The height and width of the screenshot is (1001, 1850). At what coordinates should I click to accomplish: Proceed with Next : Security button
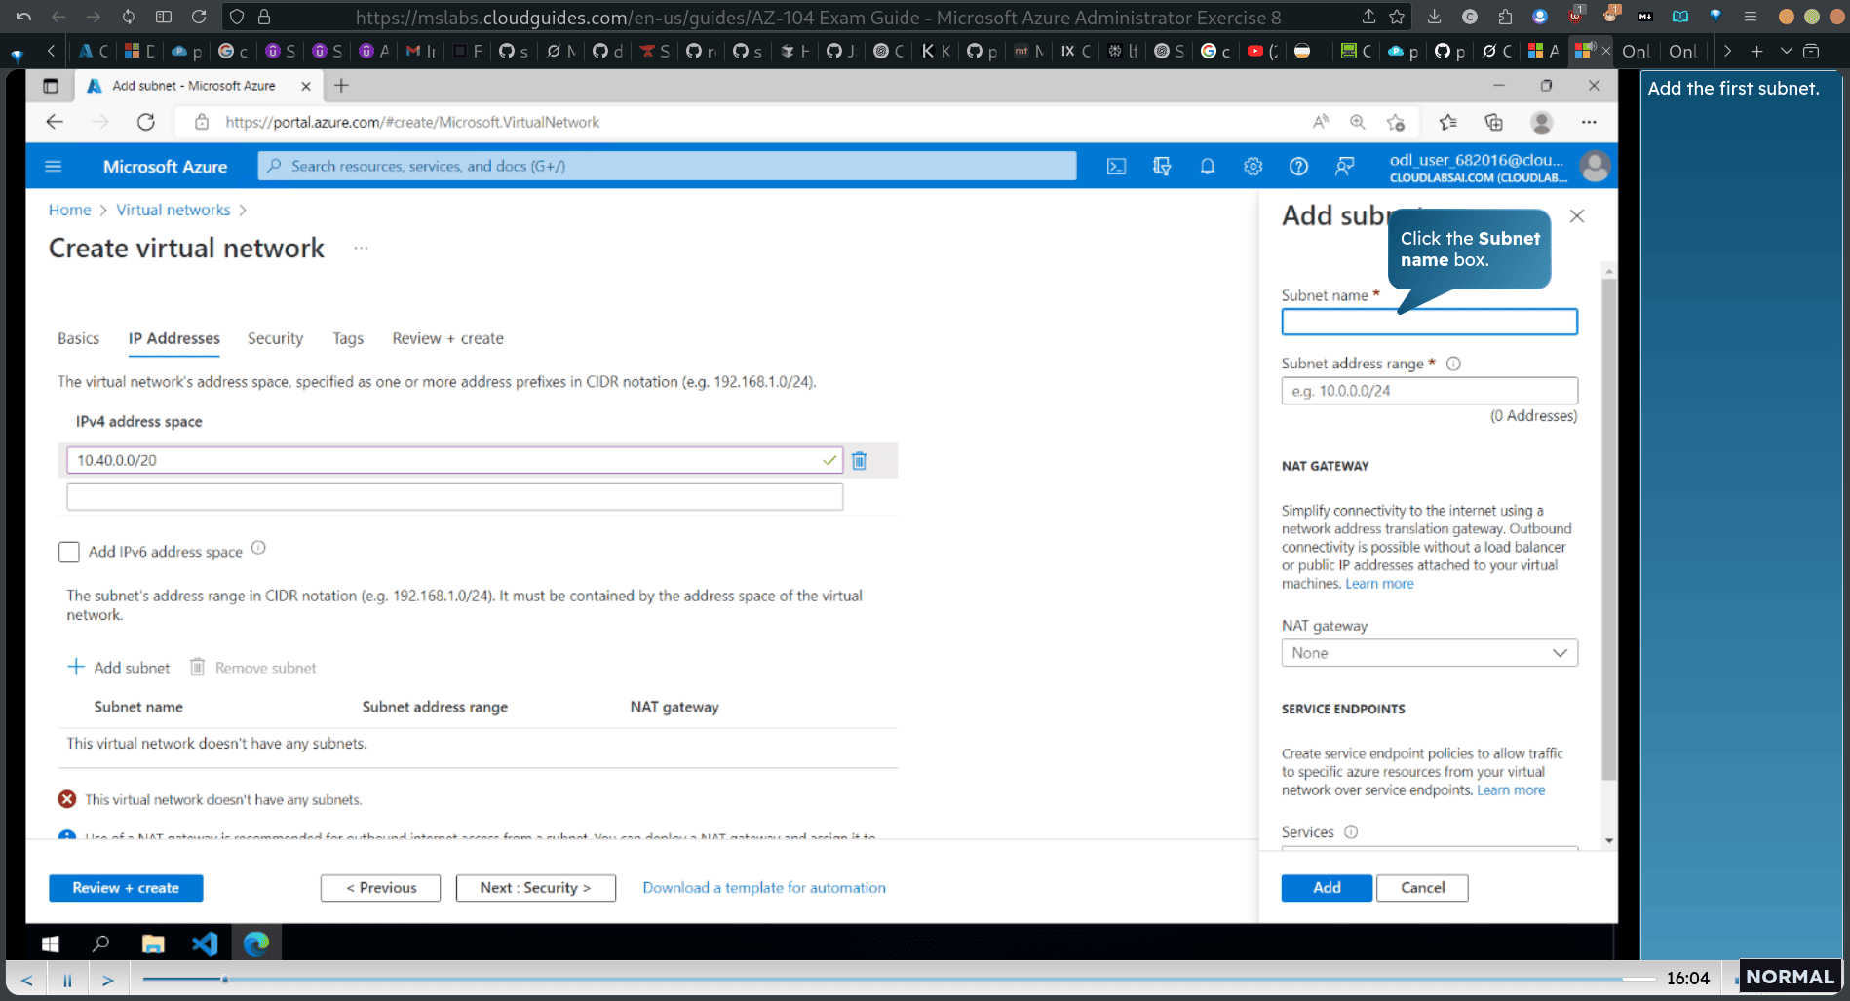(x=535, y=888)
